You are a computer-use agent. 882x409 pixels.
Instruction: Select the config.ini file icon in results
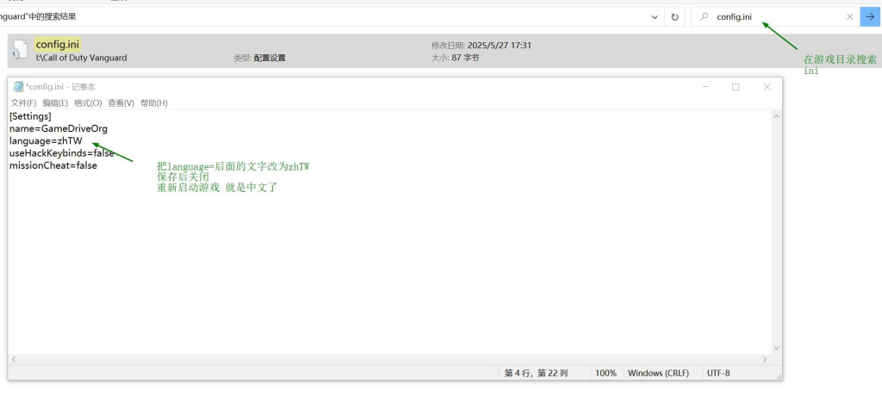pyautogui.click(x=21, y=51)
